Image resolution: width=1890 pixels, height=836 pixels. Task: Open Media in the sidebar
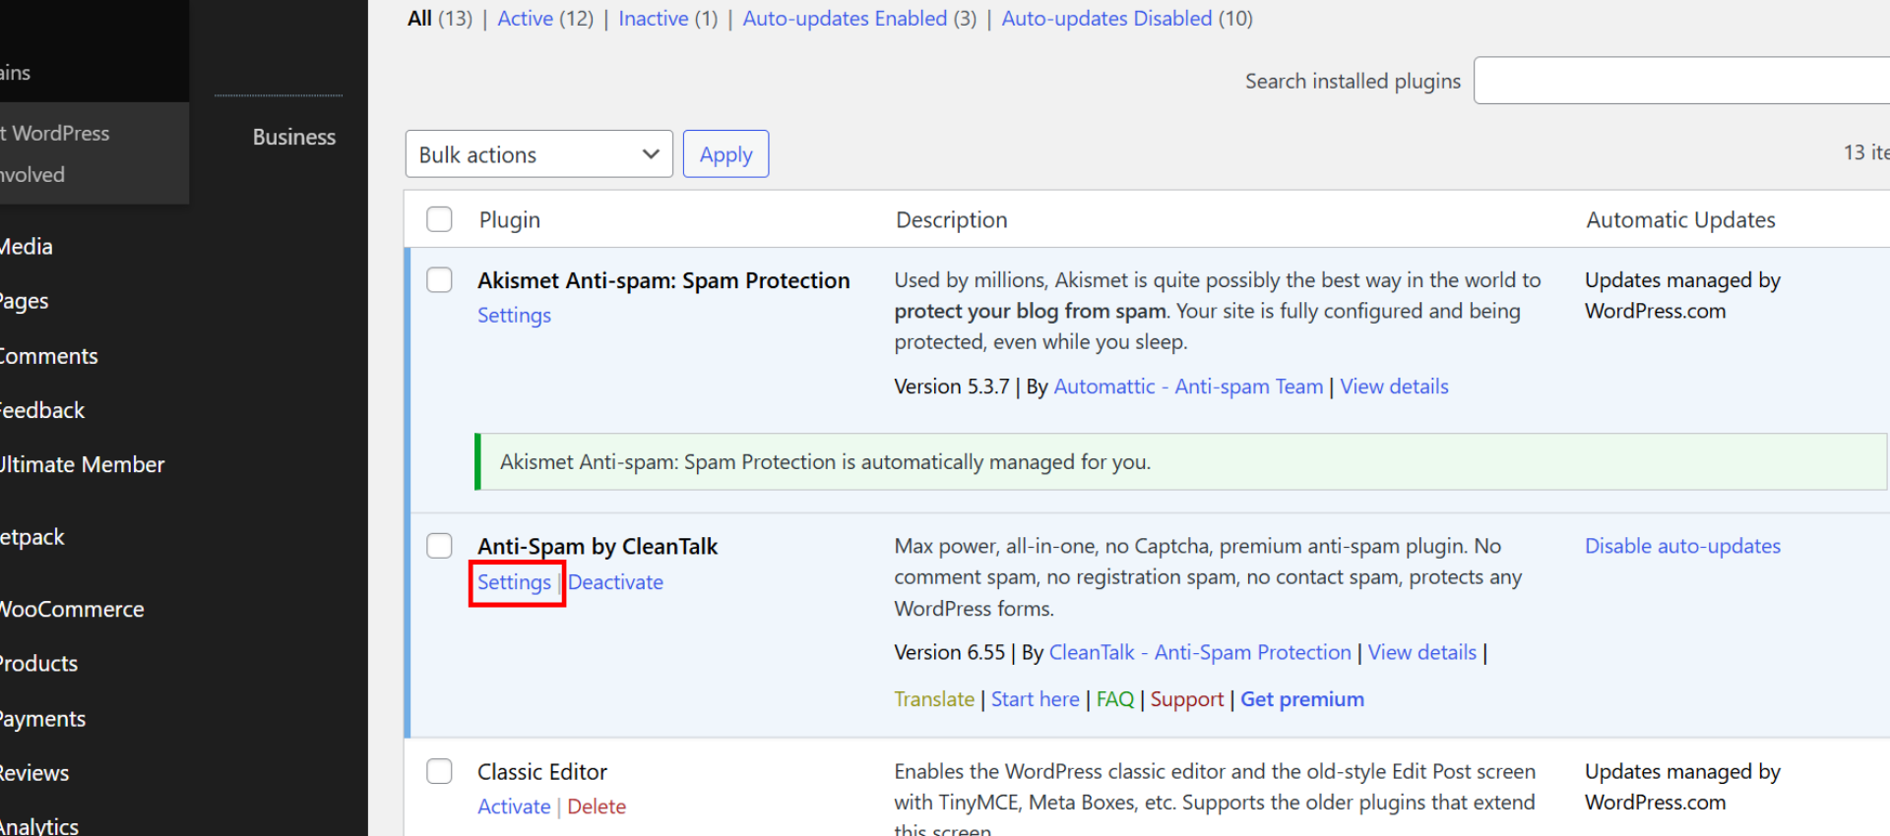[27, 247]
